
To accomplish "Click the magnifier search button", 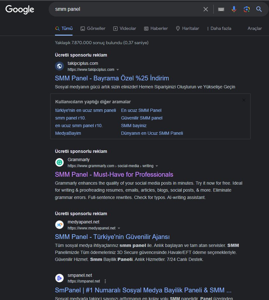I will click(x=259, y=9).
